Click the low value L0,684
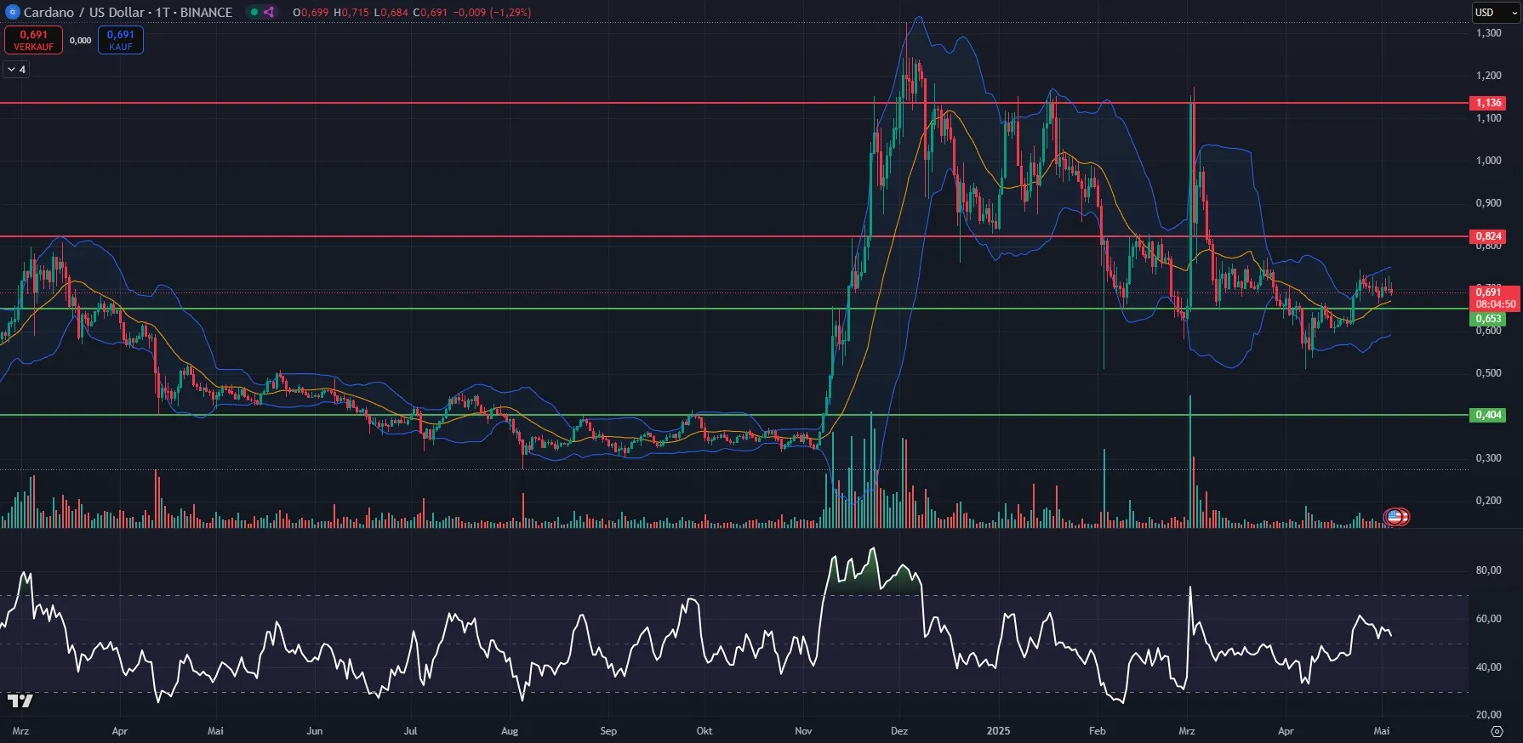The width and height of the screenshot is (1523, 743). (391, 12)
